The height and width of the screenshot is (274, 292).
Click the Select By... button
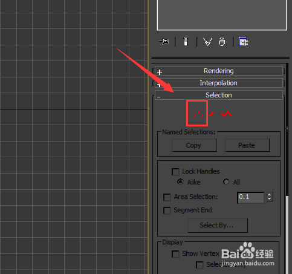coord(218,226)
